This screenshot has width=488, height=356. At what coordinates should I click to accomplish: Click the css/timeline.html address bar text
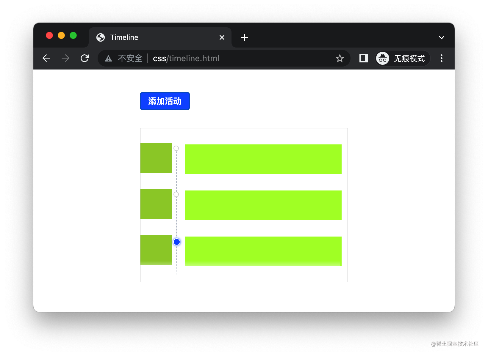pyautogui.click(x=186, y=58)
